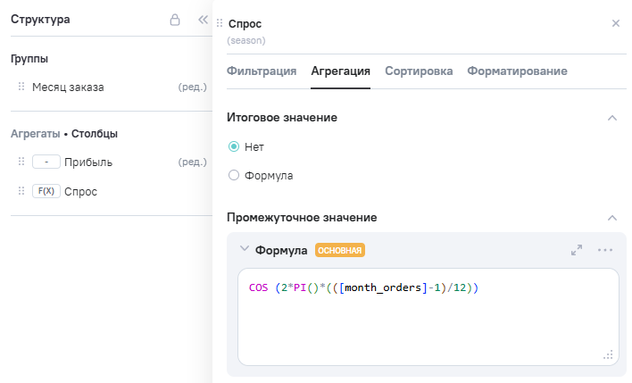Select the Нет radio option

click(234, 146)
